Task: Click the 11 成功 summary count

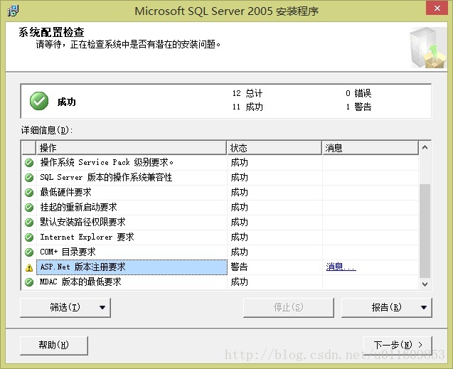Action: [x=247, y=107]
